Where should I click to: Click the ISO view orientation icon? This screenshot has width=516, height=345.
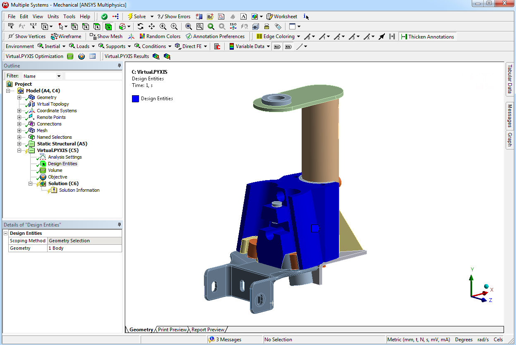tap(233, 26)
